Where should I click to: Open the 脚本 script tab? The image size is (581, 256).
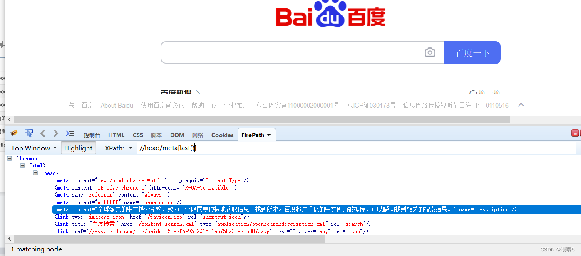click(156, 135)
